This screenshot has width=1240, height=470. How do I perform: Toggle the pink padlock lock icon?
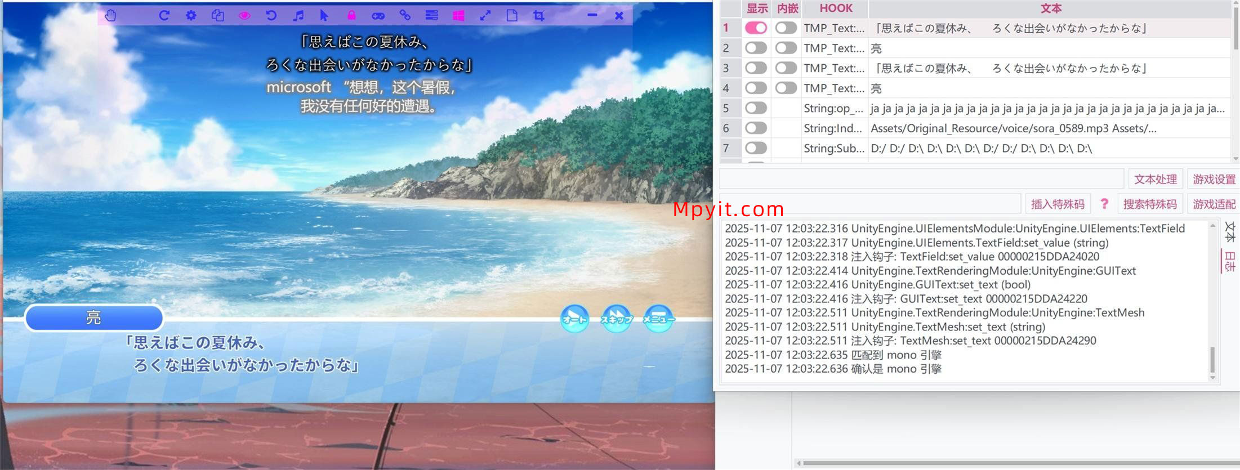[351, 16]
